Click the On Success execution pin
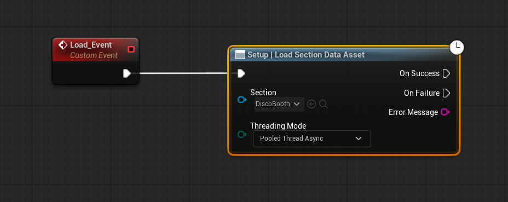Image resolution: width=508 pixels, height=202 pixels. [447, 73]
